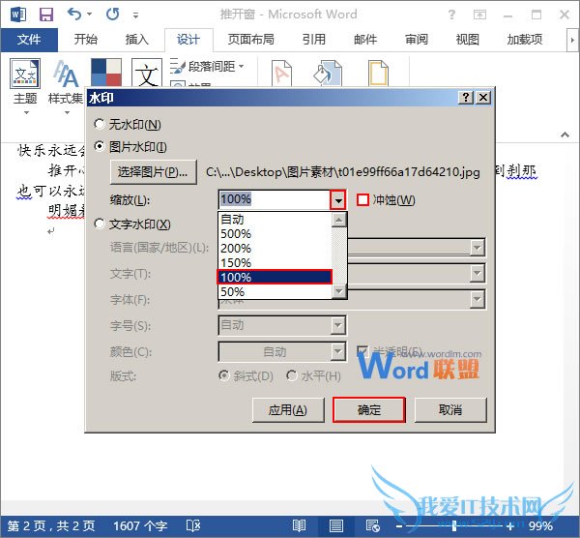Choose highlighted 100% in the scale list
Screen dimensions: 580x538
[x=275, y=277]
